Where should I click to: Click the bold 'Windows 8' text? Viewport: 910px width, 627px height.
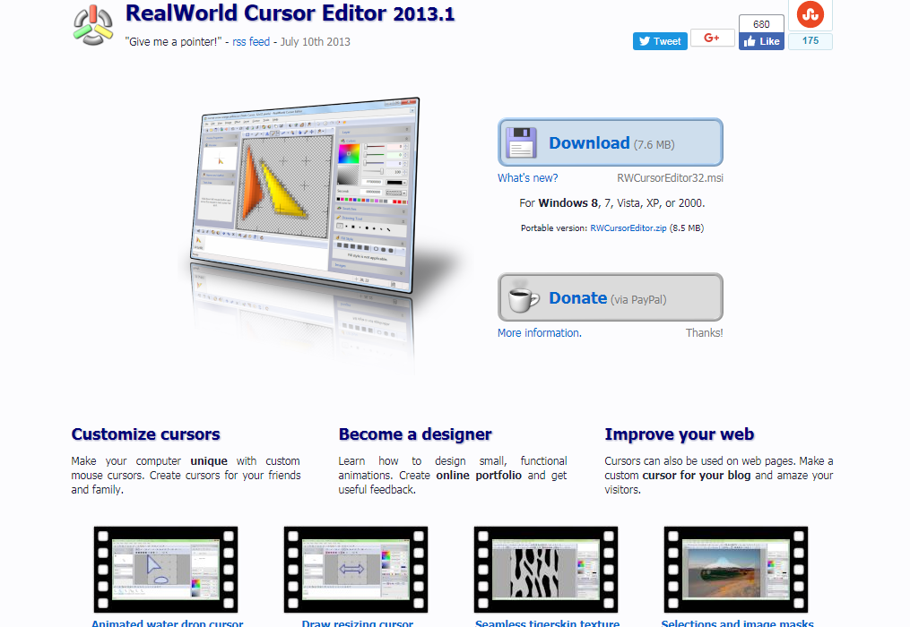click(568, 203)
